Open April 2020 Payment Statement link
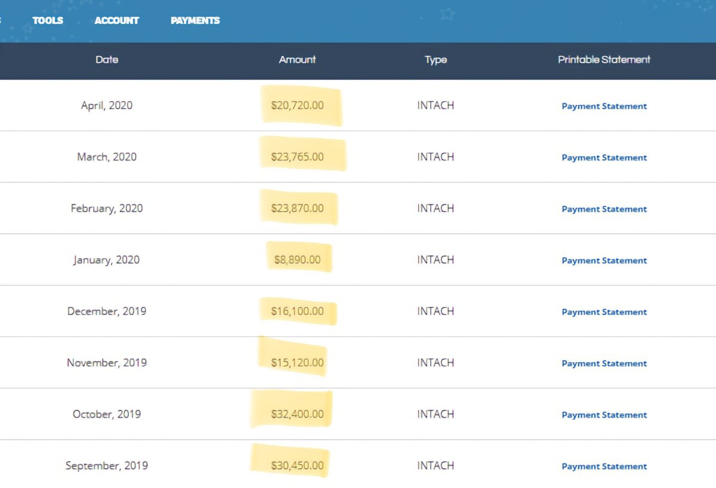The height and width of the screenshot is (488, 716). [x=604, y=106]
